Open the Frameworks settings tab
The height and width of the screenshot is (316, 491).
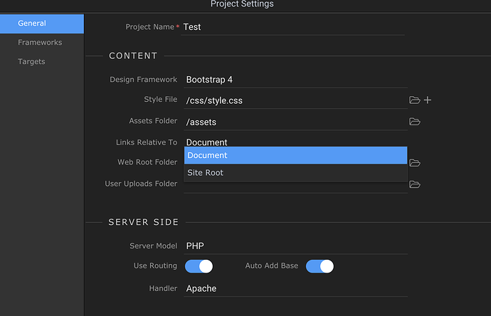(x=41, y=43)
